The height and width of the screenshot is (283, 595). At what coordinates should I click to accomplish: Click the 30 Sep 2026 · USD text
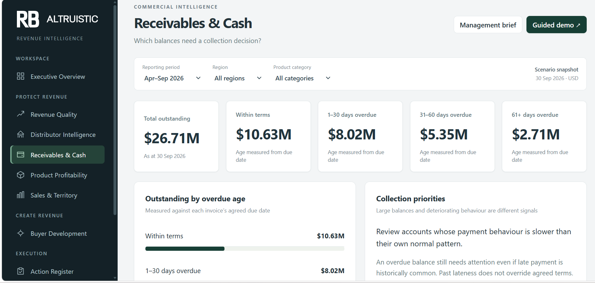click(557, 78)
